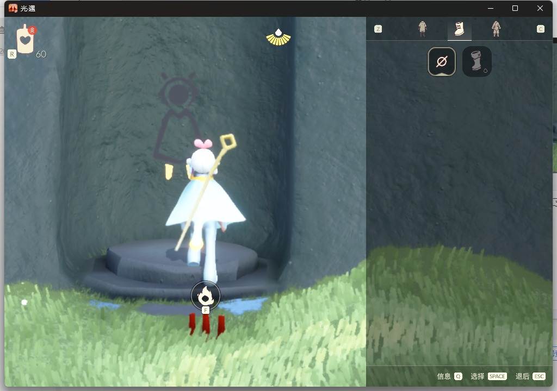Open the heart candle currency icon
Image resolution: width=557 pixels, height=391 pixels.
click(x=25, y=39)
